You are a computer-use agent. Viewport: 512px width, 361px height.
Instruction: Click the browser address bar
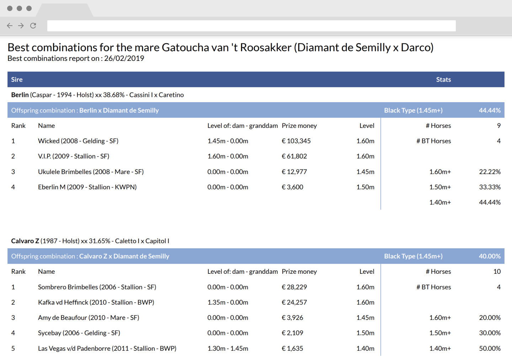coord(251,26)
